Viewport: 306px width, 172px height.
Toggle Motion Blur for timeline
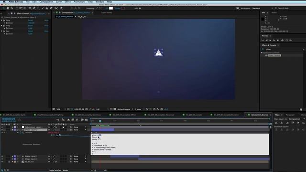[x=77, y=120]
